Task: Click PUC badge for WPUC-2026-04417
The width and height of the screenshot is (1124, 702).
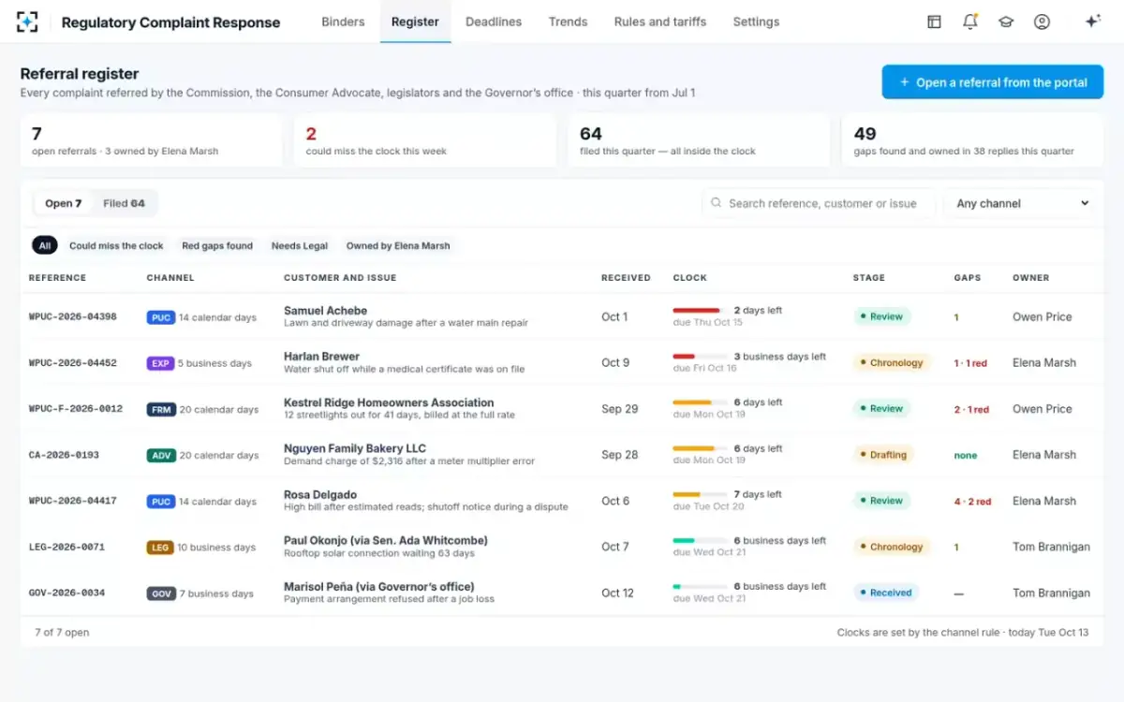Action: 161,502
